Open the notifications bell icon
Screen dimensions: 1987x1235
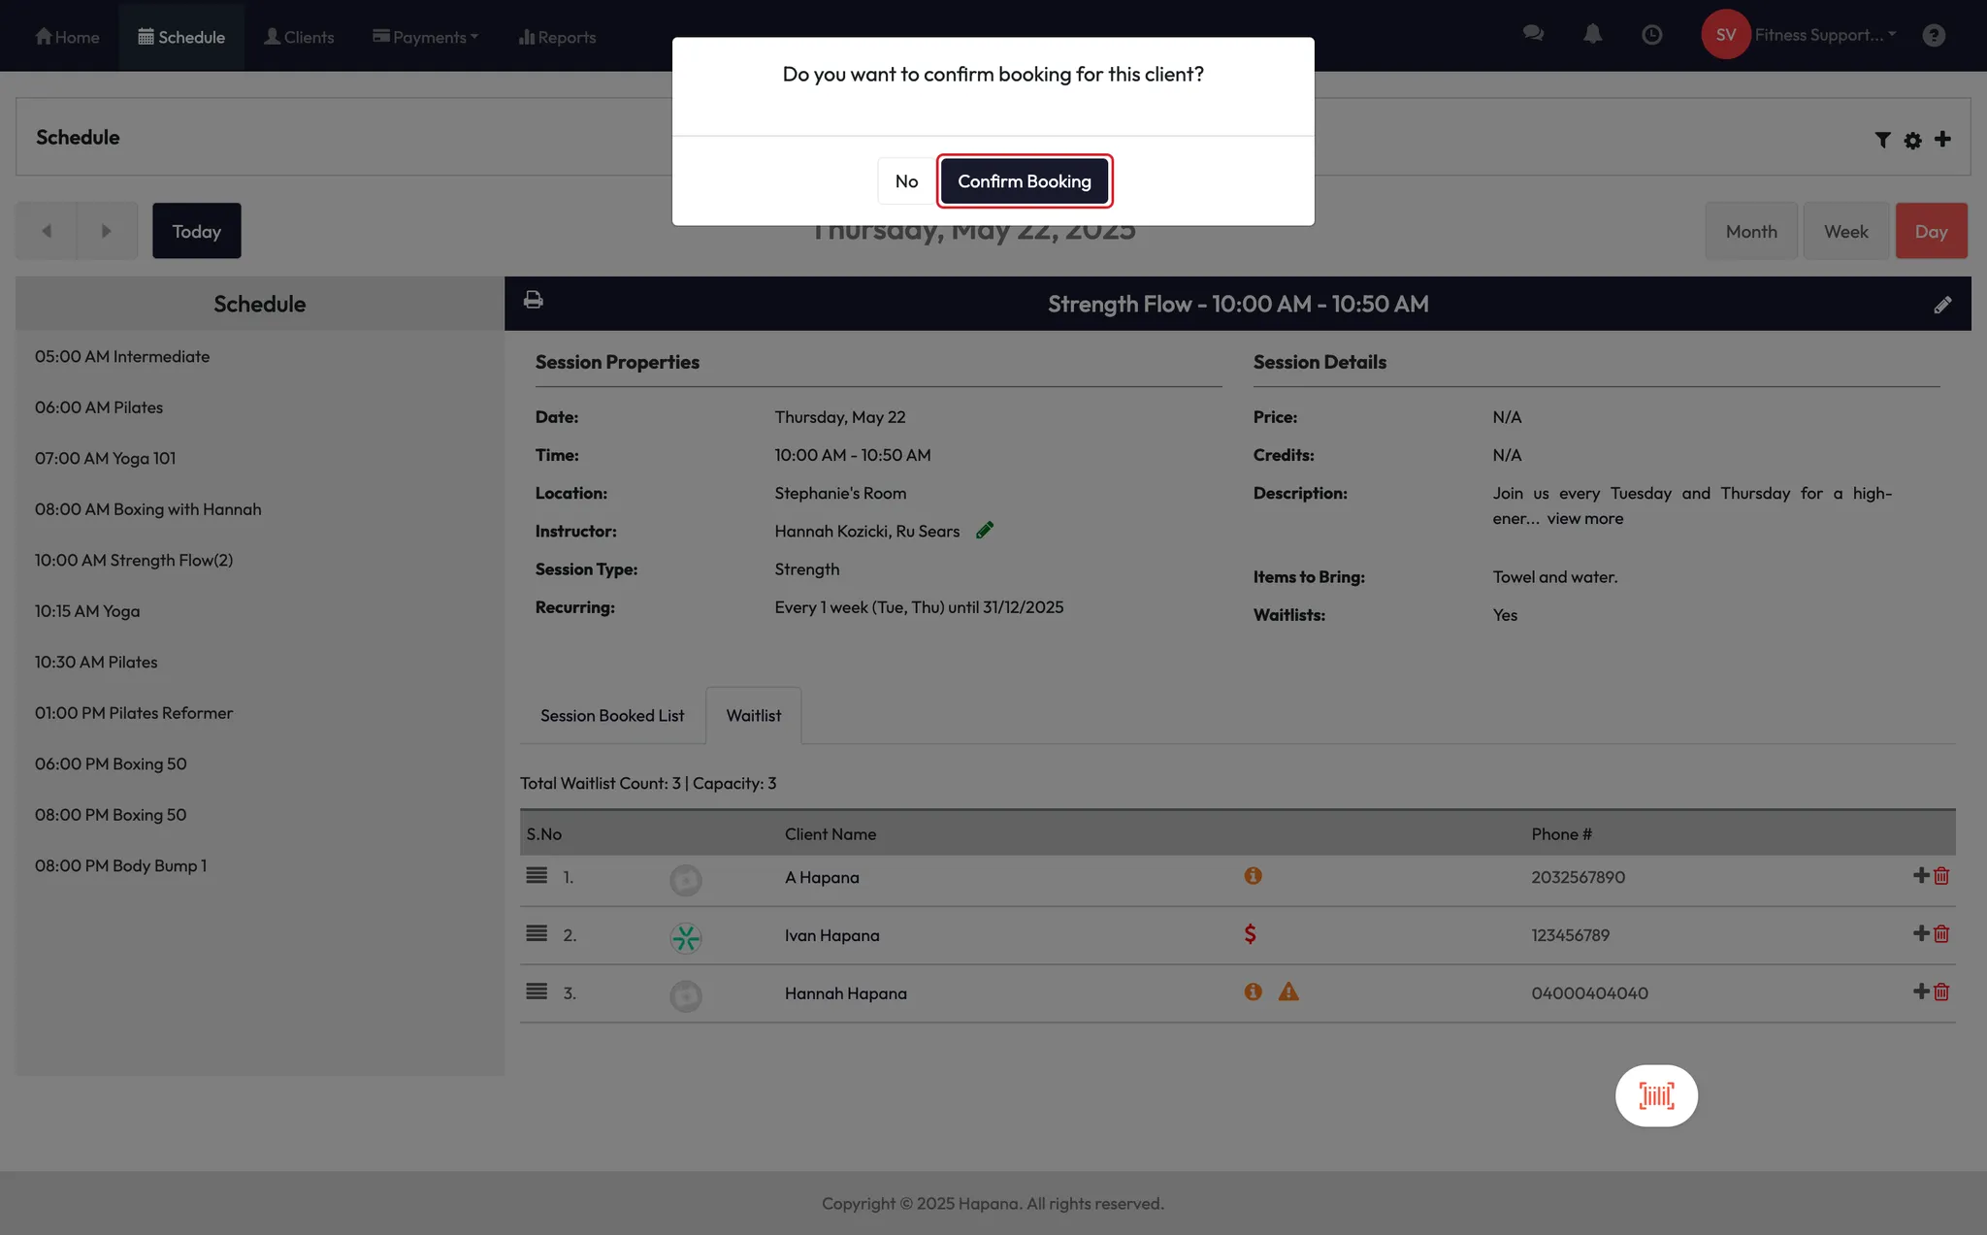[x=1592, y=35]
